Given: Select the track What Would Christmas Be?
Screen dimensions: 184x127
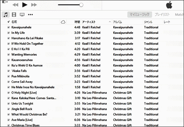Looking at the screenshot, I should pos(29,114).
